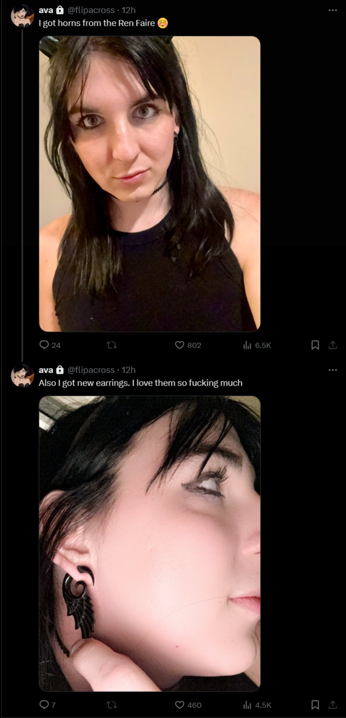Open more options for first tweet
The height and width of the screenshot is (718, 346).
pyautogui.click(x=333, y=10)
